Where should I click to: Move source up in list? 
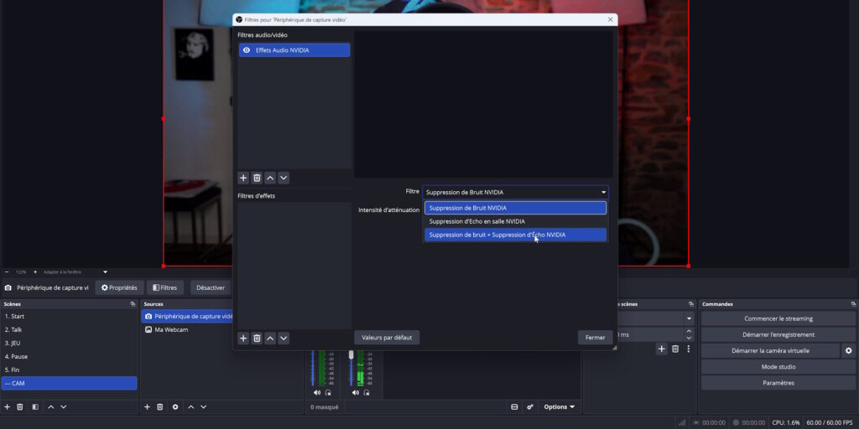click(x=190, y=407)
